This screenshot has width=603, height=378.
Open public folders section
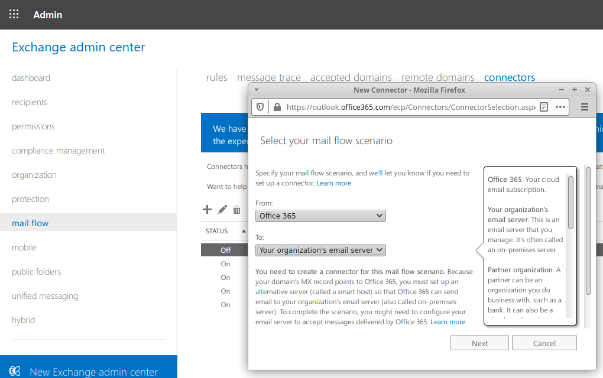click(x=36, y=272)
